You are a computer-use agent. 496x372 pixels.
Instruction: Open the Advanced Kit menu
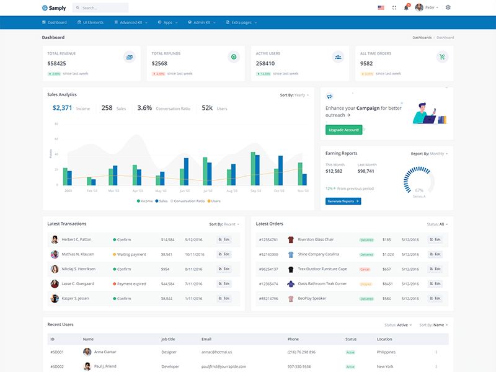click(x=131, y=22)
